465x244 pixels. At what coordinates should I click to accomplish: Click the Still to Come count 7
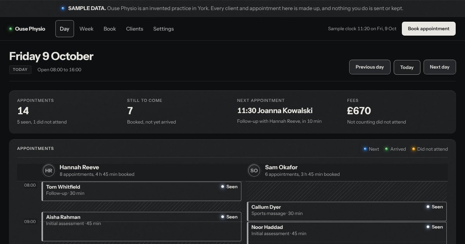[130, 111]
